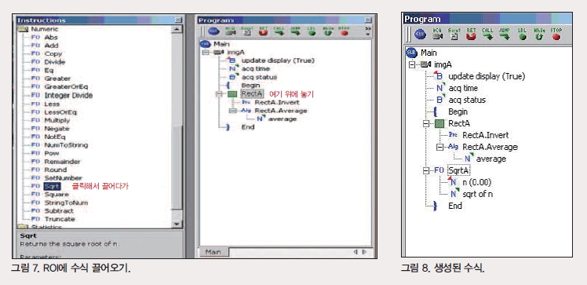The image size is (587, 285).
Task: Click the ACQ camera icon in Figure 8's toolbar
Action: tap(438, 34)
